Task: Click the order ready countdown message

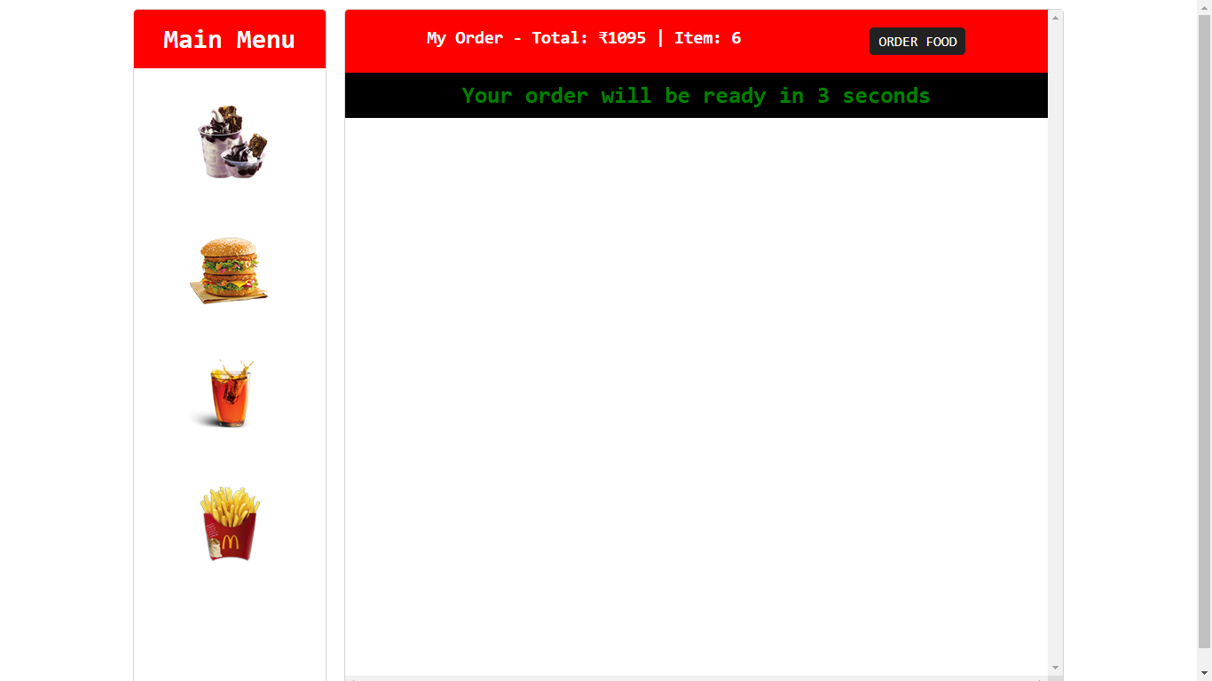Action: (x=696, y=96)
